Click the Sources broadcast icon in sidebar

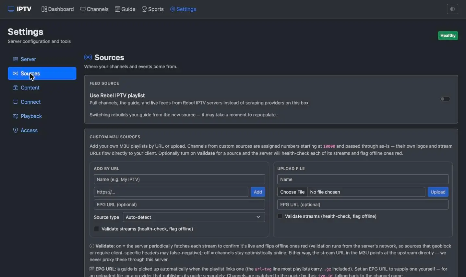click(15, 74)
